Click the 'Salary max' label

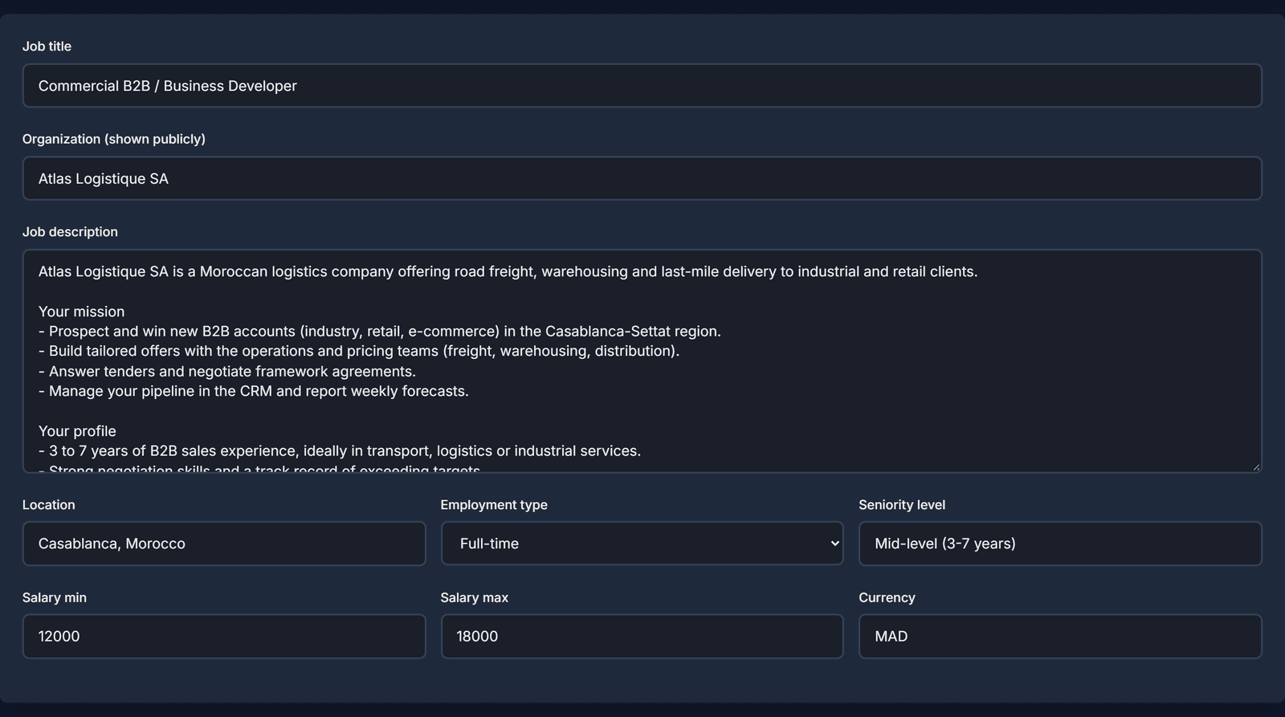point(475,597)
